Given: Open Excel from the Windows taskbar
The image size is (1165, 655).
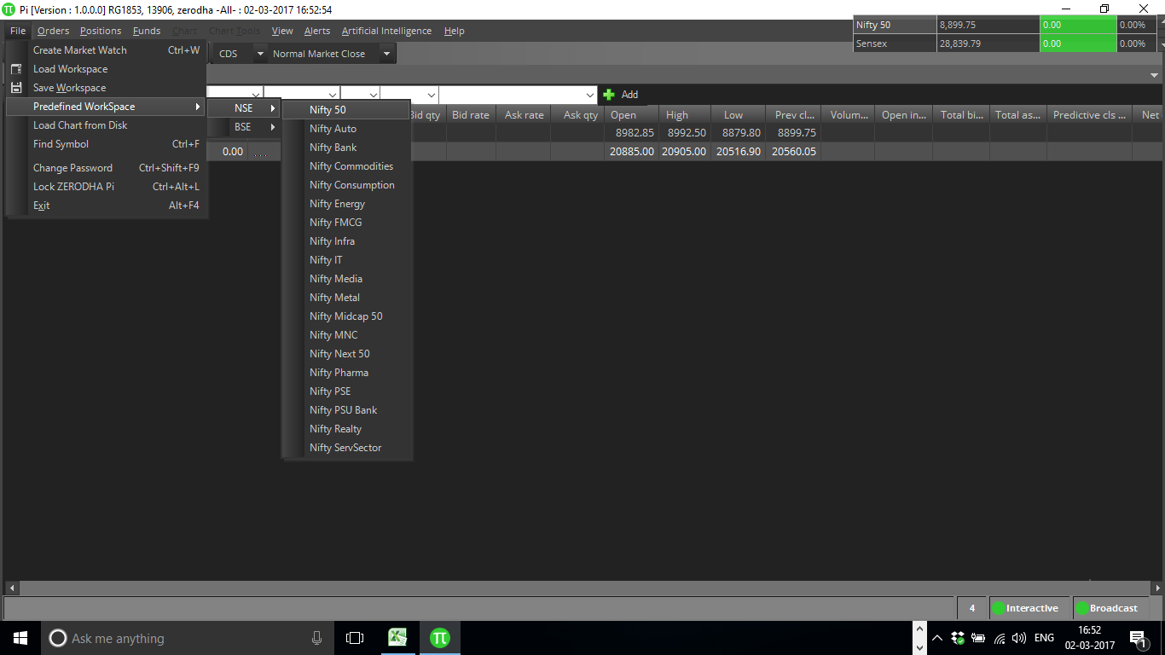Looking at the screenshot, I should (x=397, y=637).
